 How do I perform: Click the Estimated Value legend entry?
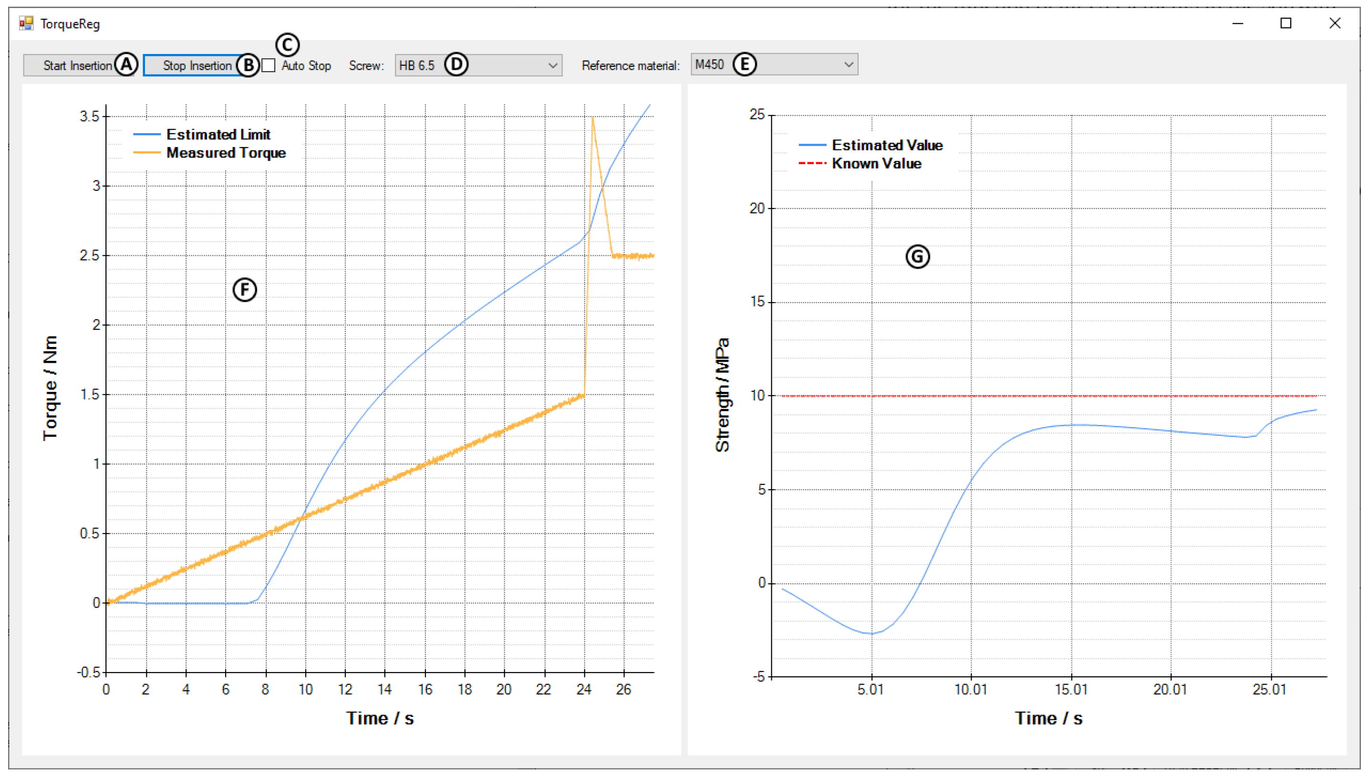tap(887, 146)
